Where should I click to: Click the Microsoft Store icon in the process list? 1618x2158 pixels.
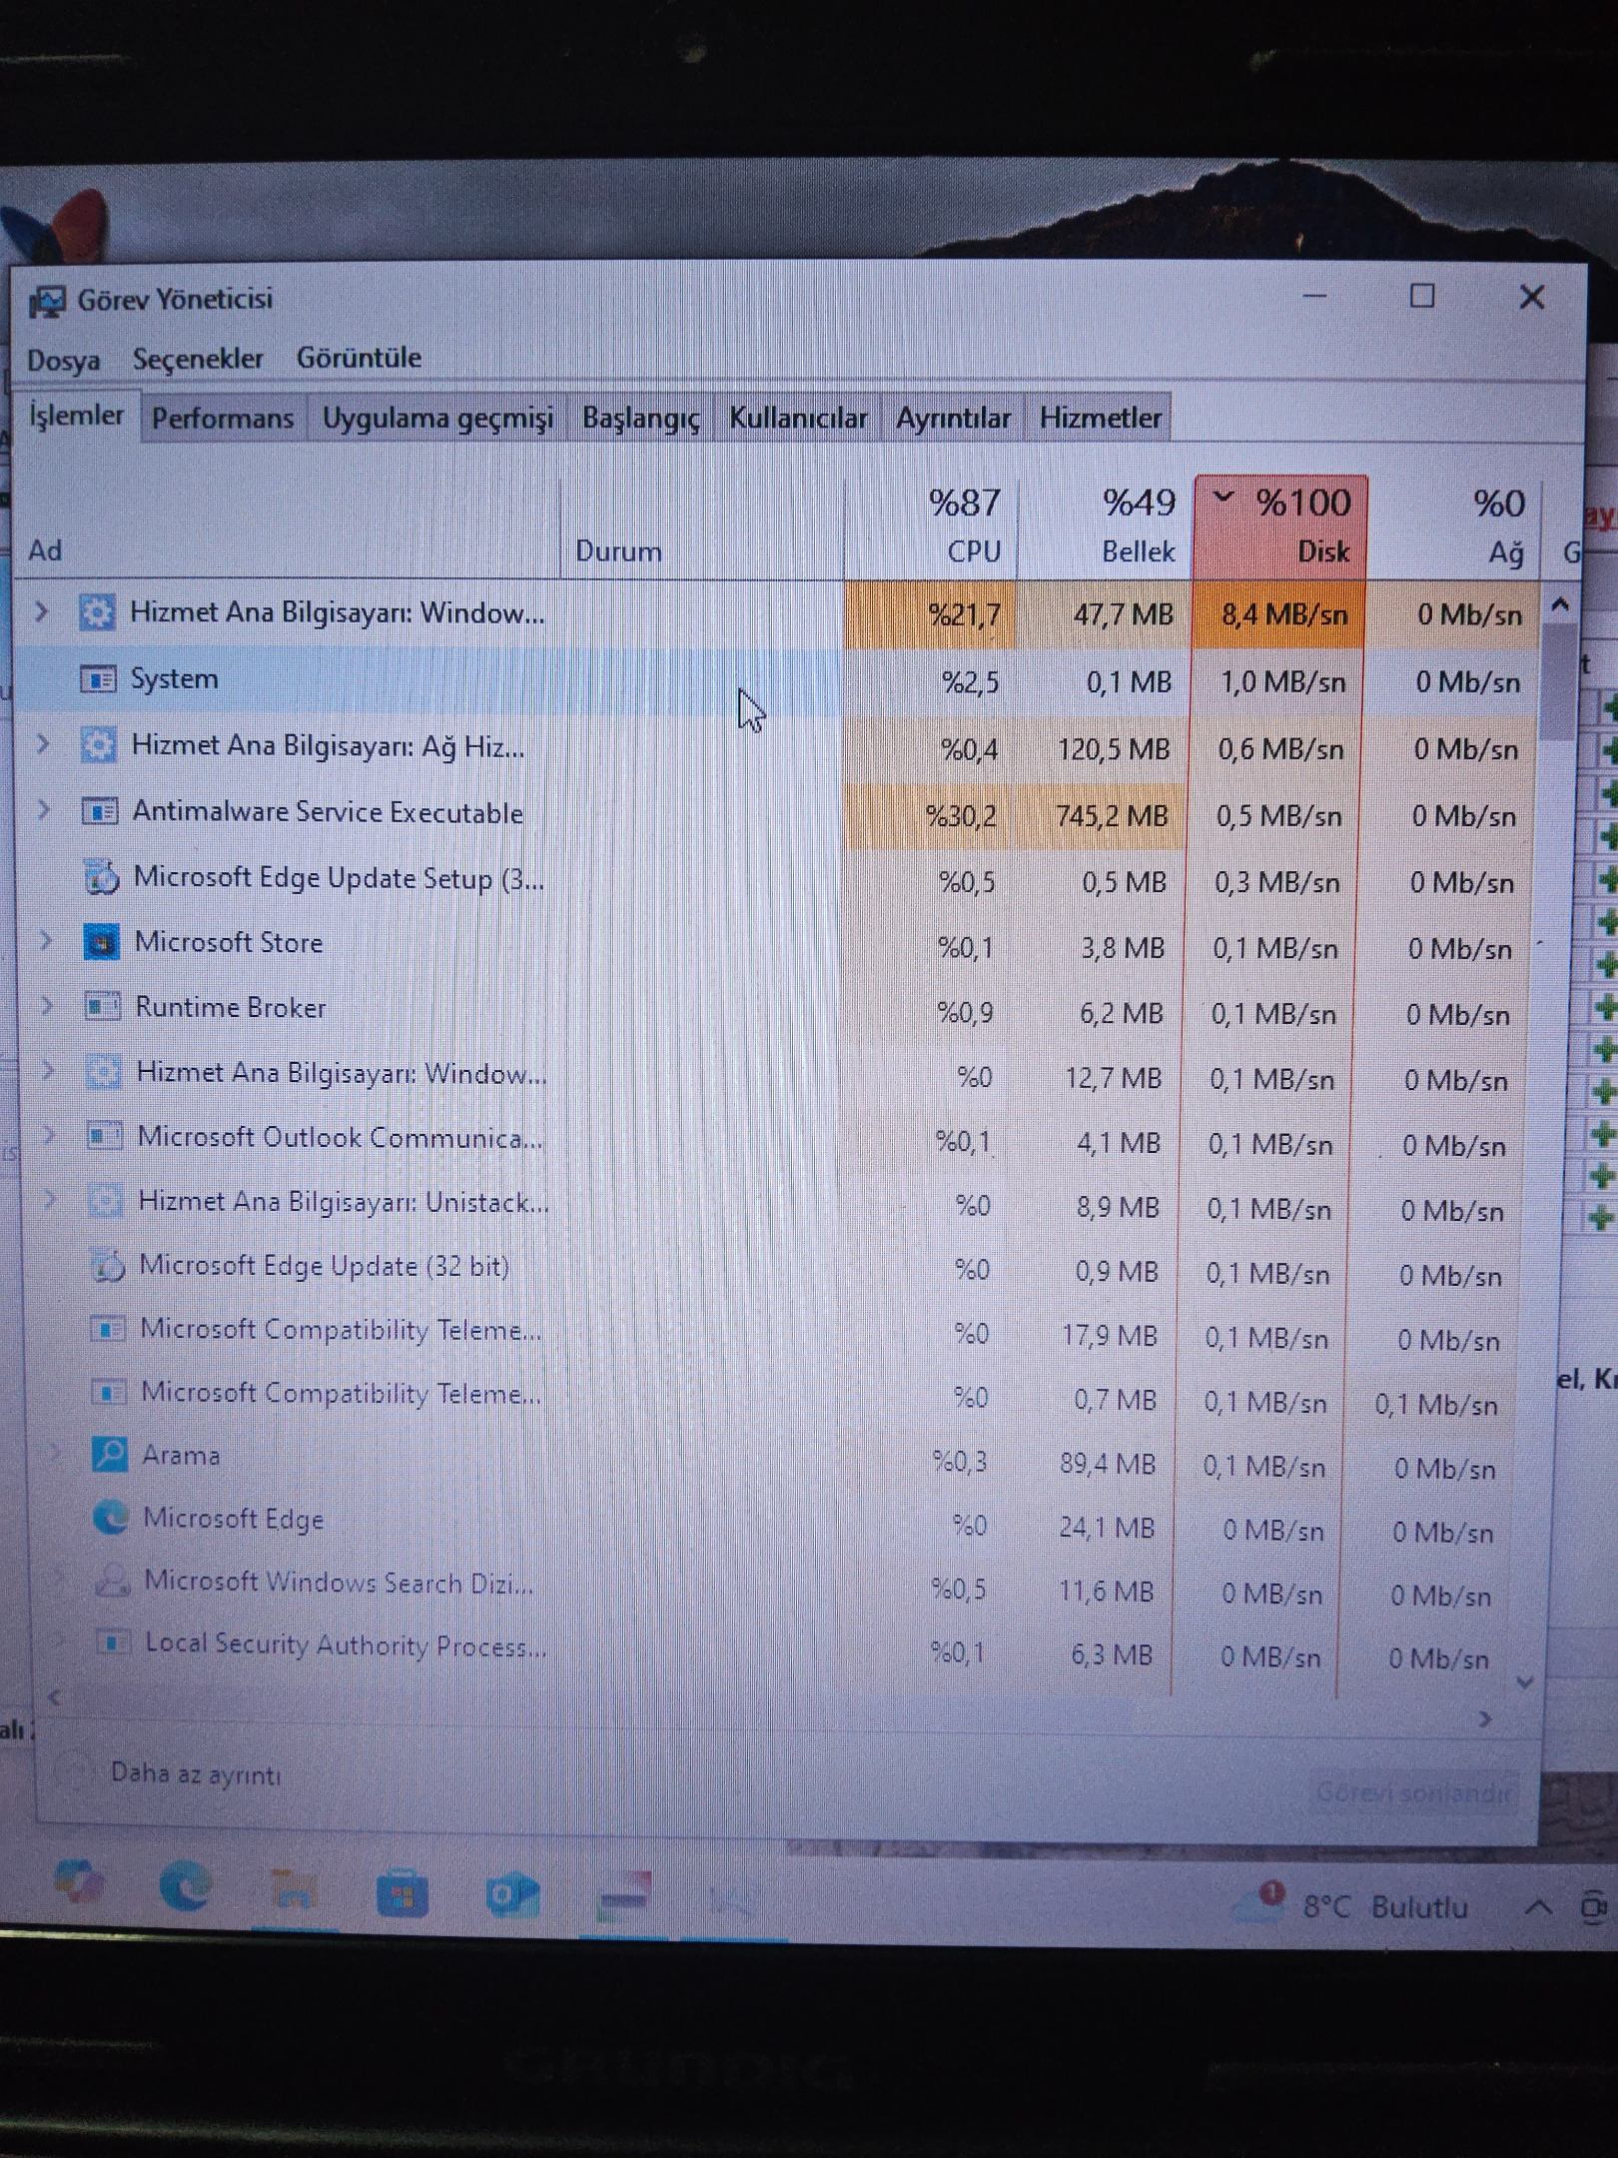click(102, 942)
